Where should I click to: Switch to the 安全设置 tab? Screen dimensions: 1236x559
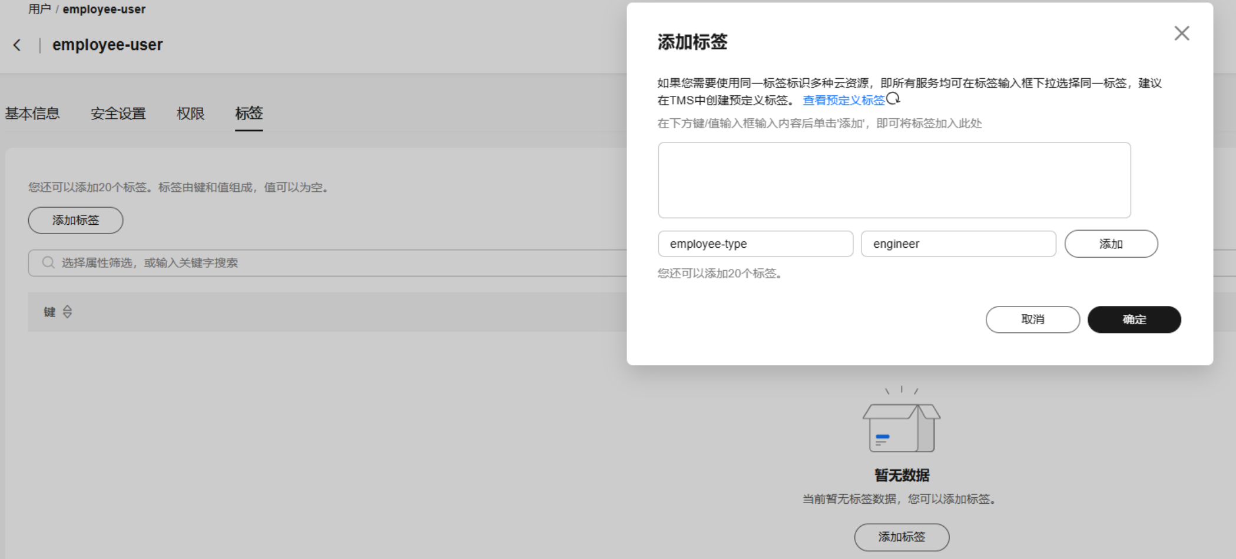[118, 114]
